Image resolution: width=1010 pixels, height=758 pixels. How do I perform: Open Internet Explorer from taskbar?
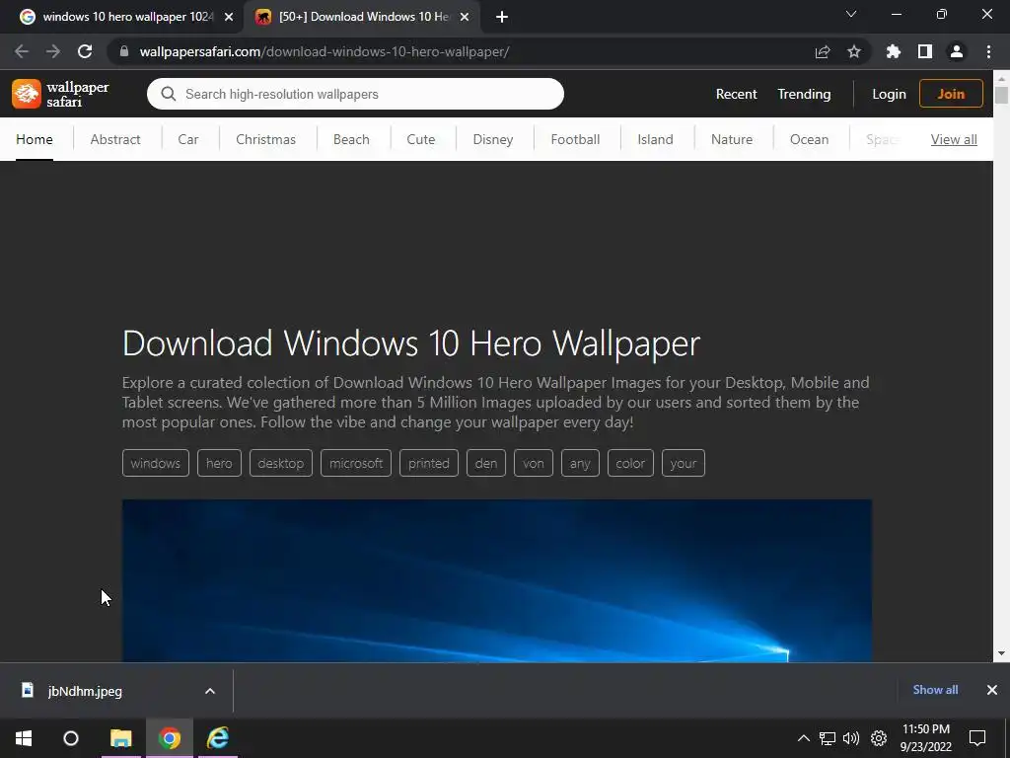(x=218, y=738)
